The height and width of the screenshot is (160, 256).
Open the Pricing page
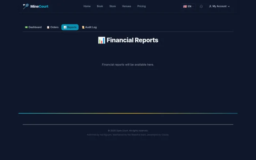142,6
